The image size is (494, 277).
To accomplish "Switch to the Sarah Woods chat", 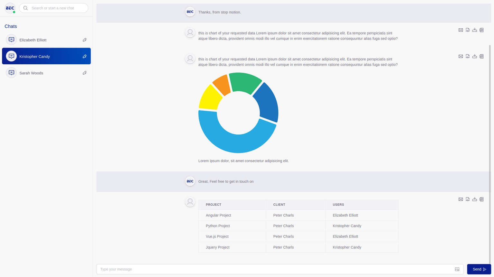I will point(31,73).
